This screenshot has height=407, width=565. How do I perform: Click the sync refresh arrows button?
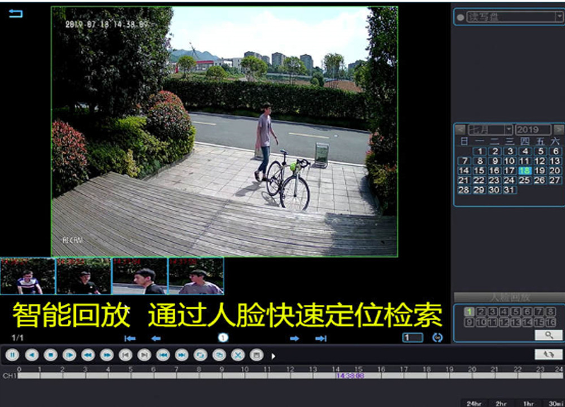pyautogui.click(x=549, y=355)
